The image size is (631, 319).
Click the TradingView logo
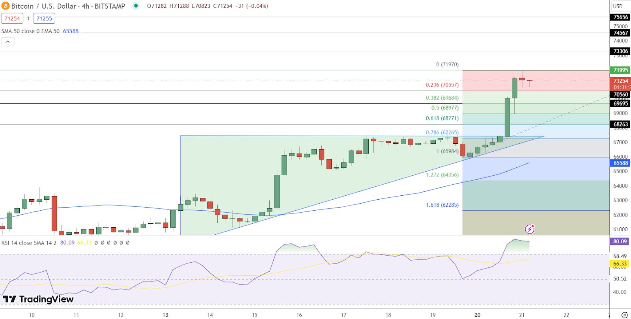click(x=38, y=299)
